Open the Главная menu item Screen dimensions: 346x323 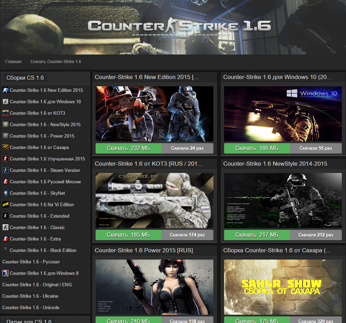(14, 62)
